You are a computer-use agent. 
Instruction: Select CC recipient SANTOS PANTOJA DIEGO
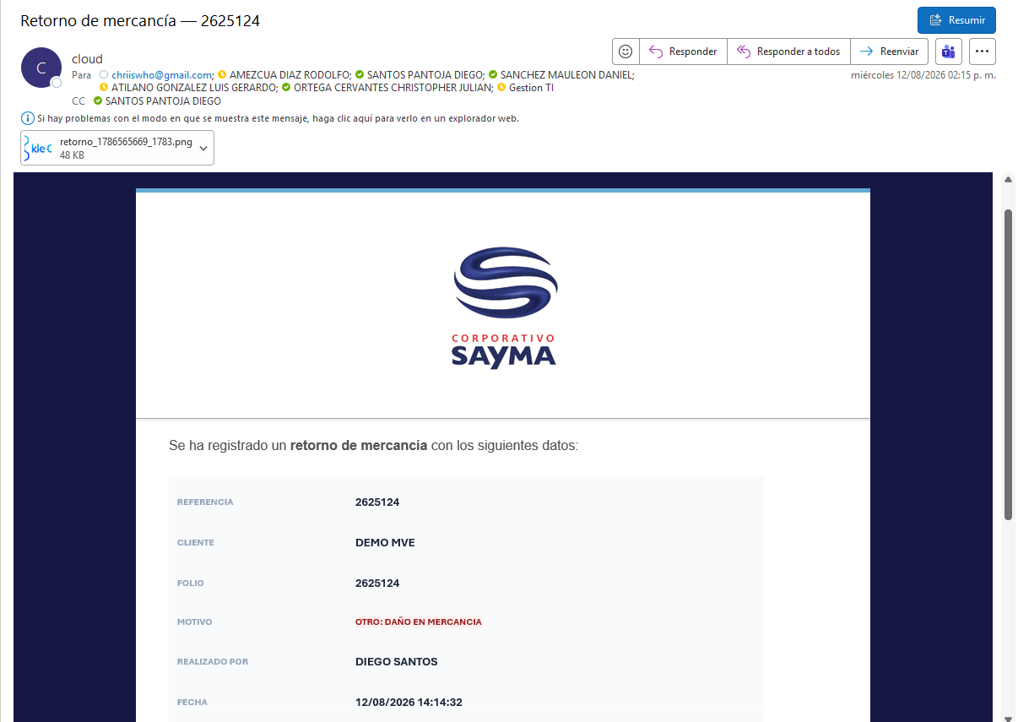163,100
